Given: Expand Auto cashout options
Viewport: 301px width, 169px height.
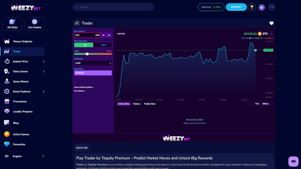Looking at the screenshot, I should (83, 87).
